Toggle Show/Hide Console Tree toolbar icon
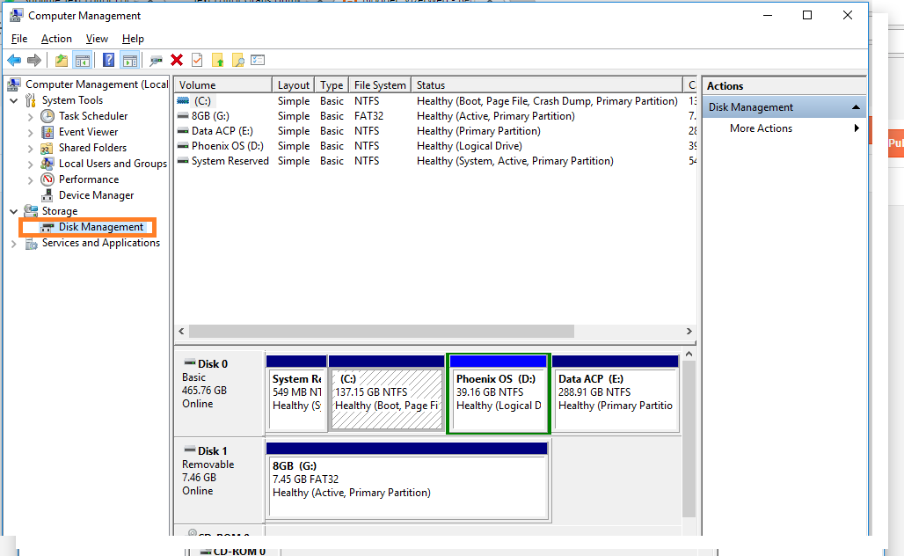 [83, 60]
